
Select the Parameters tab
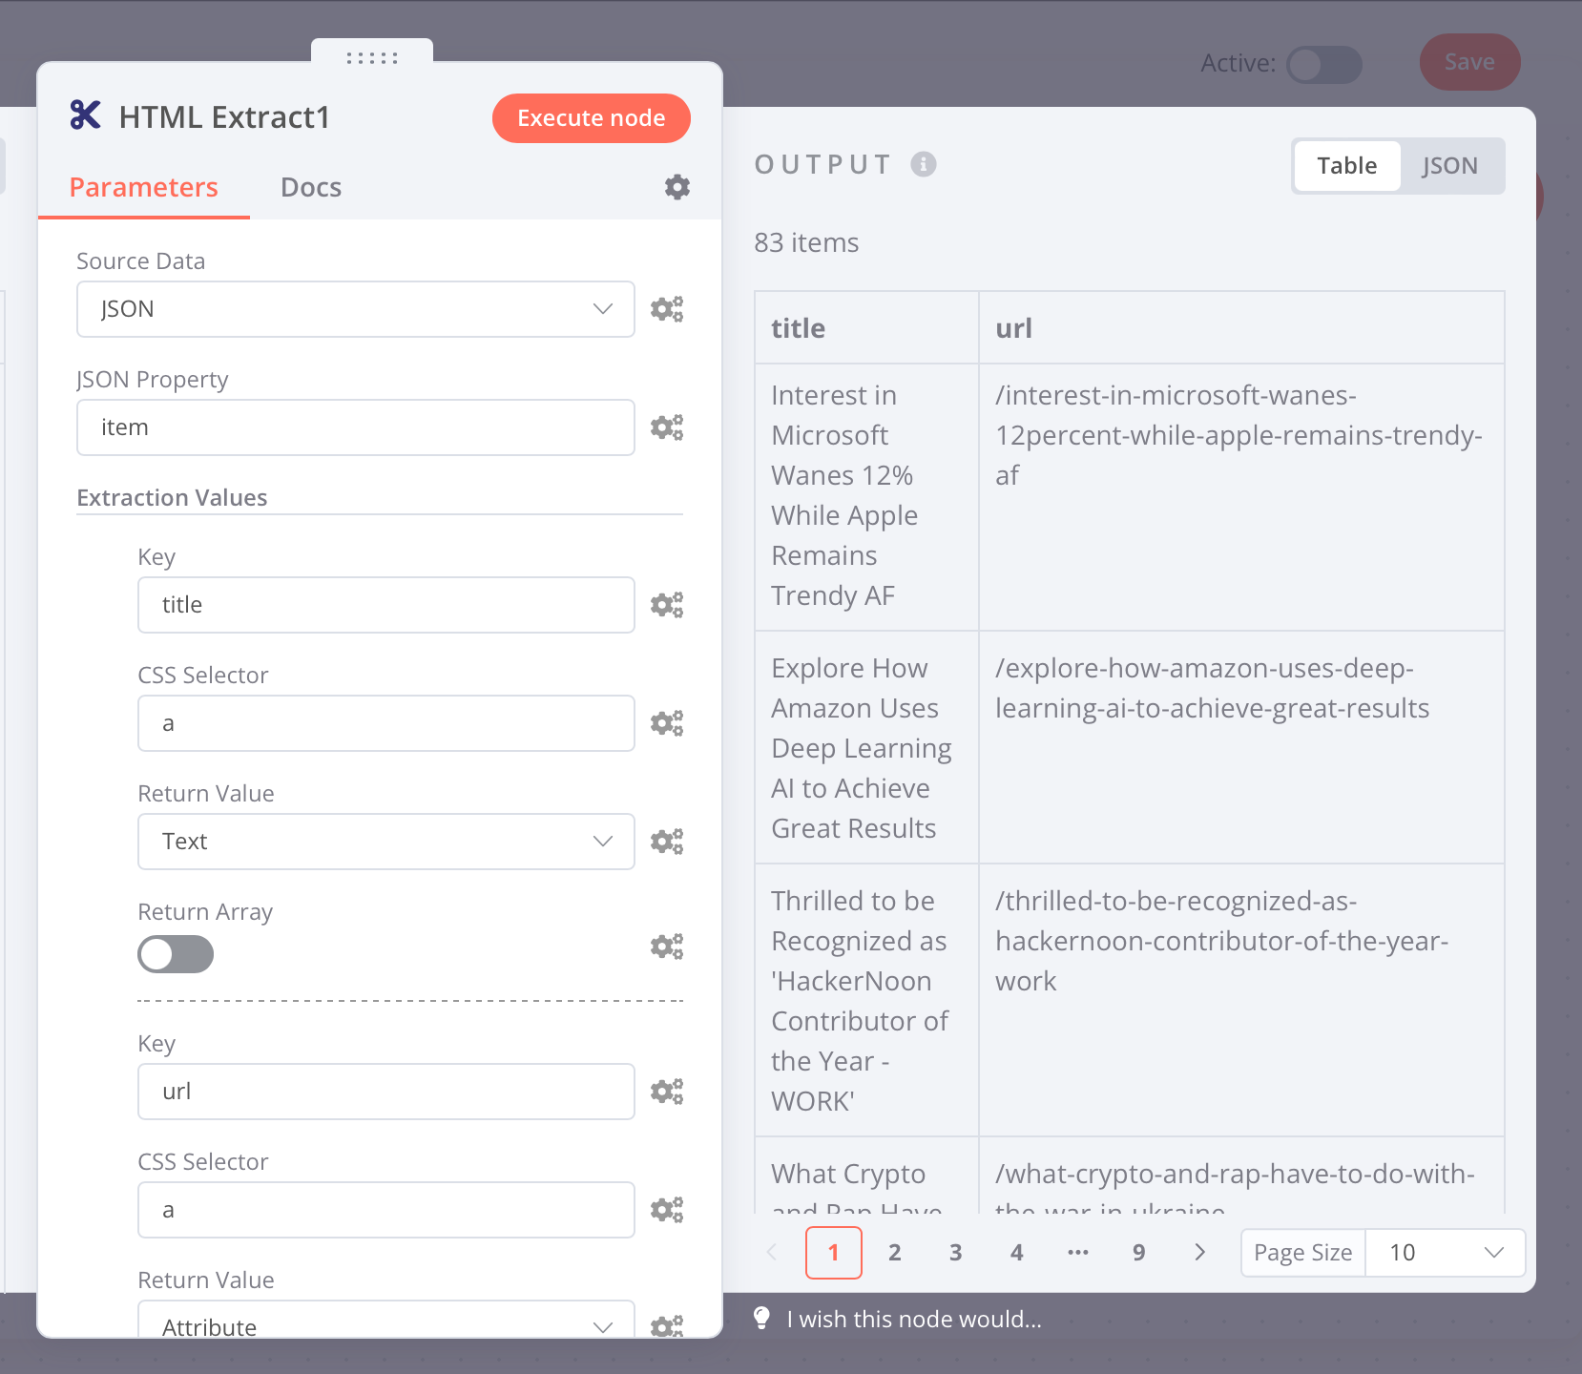tap(143, 187)
